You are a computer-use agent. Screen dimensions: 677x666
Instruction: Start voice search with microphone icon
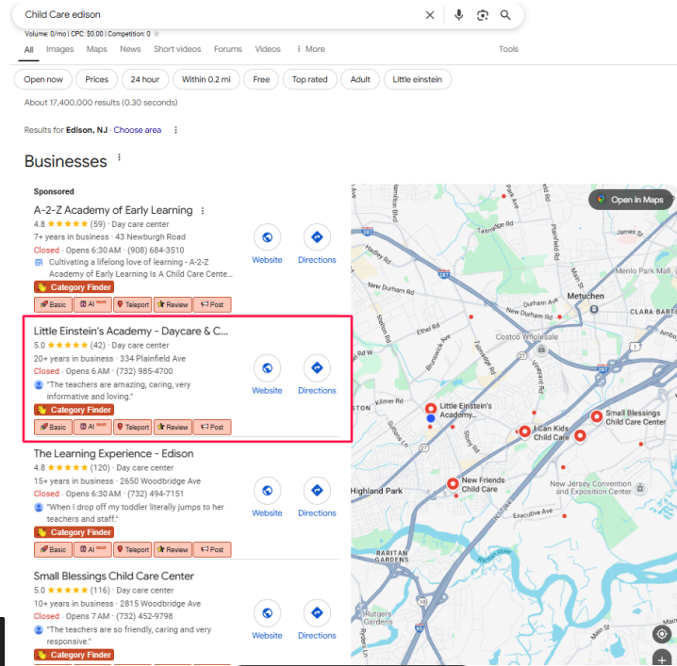(458, 15)
